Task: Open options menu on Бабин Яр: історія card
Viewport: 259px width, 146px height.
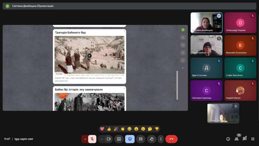Action: pyautogui.click(x=124, y=88)
